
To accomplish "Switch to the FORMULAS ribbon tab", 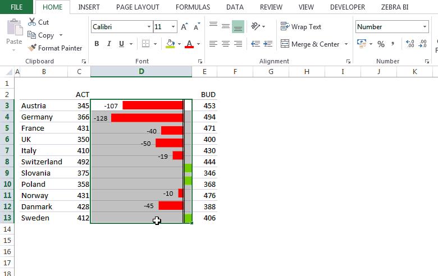I will [193, 7].
